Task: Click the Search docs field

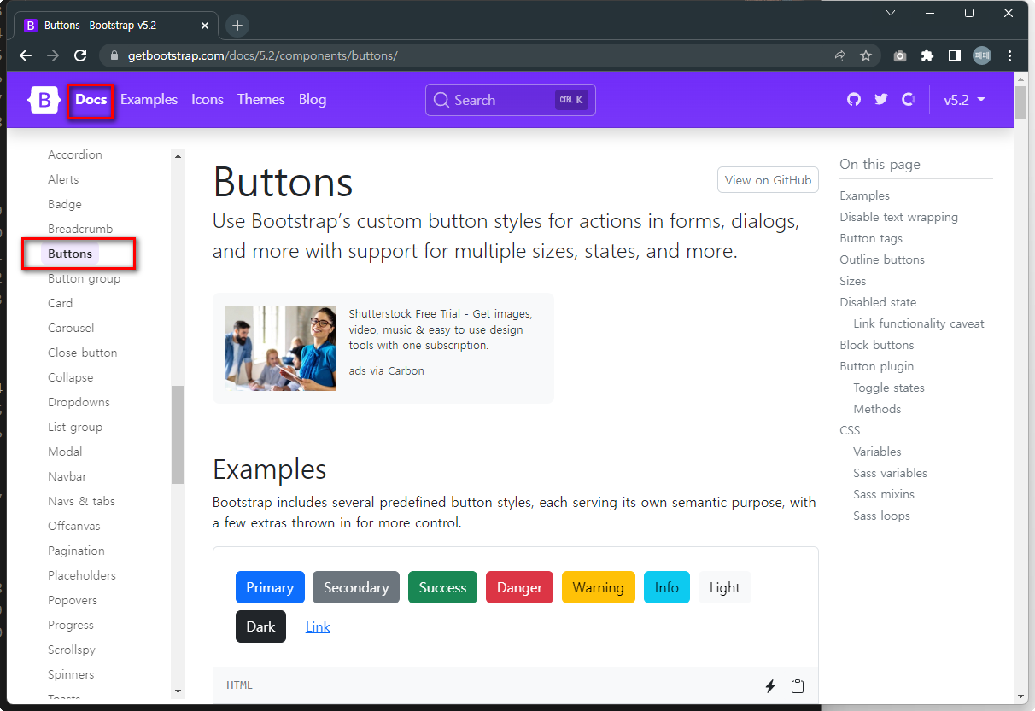Action: [511, 100]
